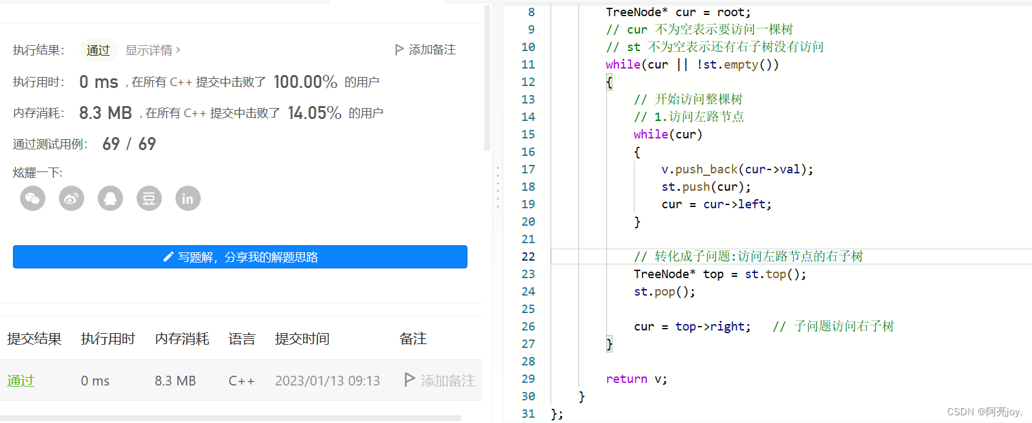Screen dimensions: 1032x423
Task: Click the flag icon beside top 添加备注
Action: (x=399, y=50)
